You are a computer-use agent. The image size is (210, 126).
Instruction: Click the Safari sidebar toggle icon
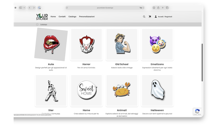(x=21, y=7)
